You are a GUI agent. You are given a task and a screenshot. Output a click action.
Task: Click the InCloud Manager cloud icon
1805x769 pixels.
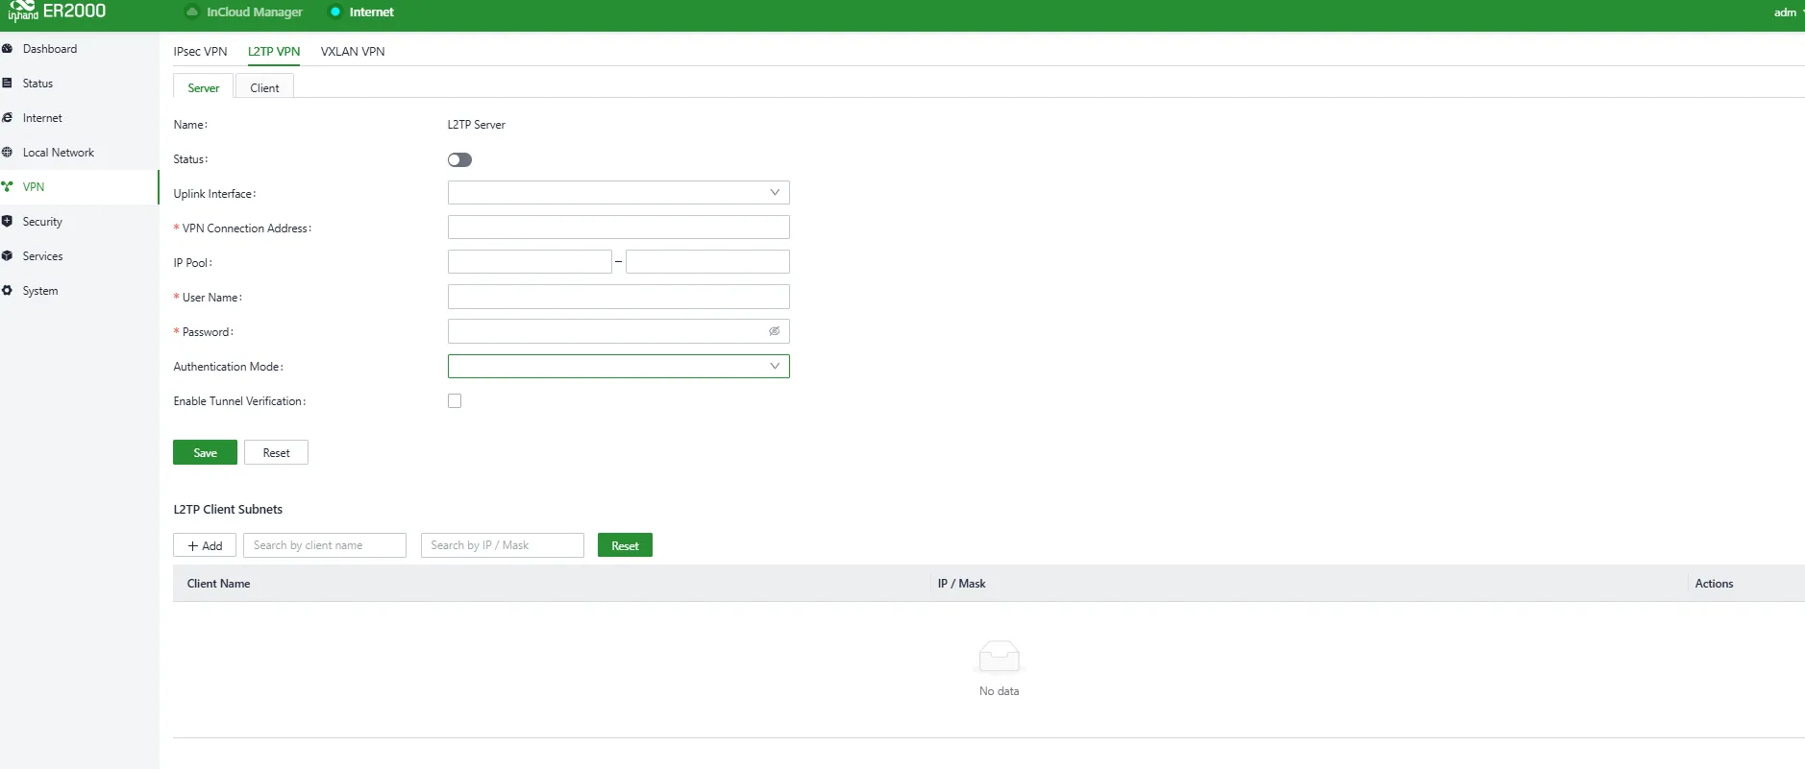[x=192, y=12]
